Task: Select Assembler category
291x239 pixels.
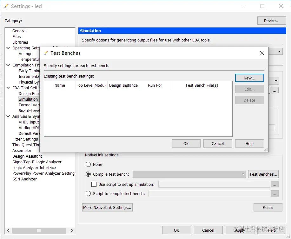Action: pos(22,150)
